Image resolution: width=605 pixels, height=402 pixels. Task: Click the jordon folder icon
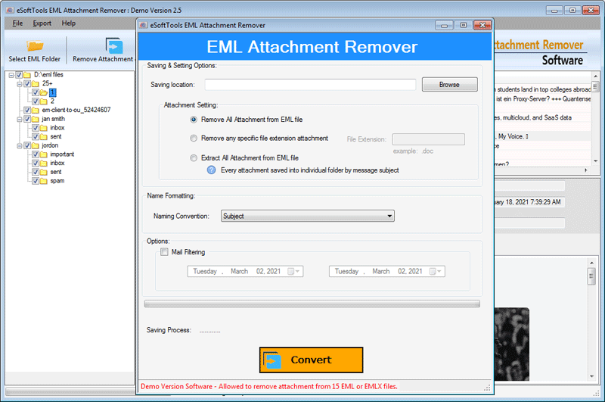point(36,145)
